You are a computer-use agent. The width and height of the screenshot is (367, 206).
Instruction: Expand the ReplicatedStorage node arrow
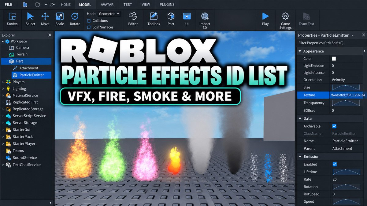pos(3,109)
